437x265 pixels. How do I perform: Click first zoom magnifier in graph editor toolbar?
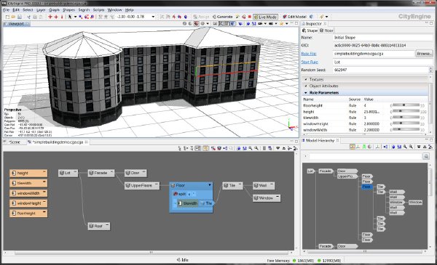pyautogui.click(x=251, y=149)
